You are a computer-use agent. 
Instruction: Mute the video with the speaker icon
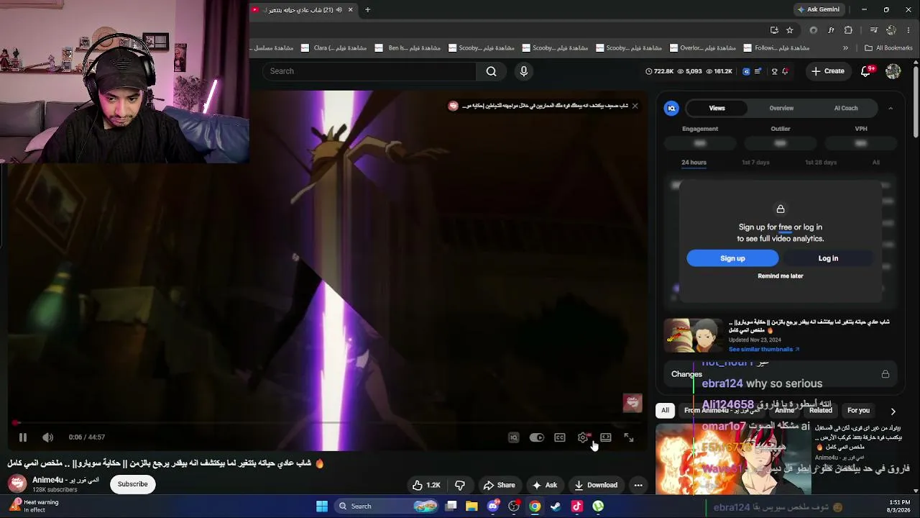point(47,437)
